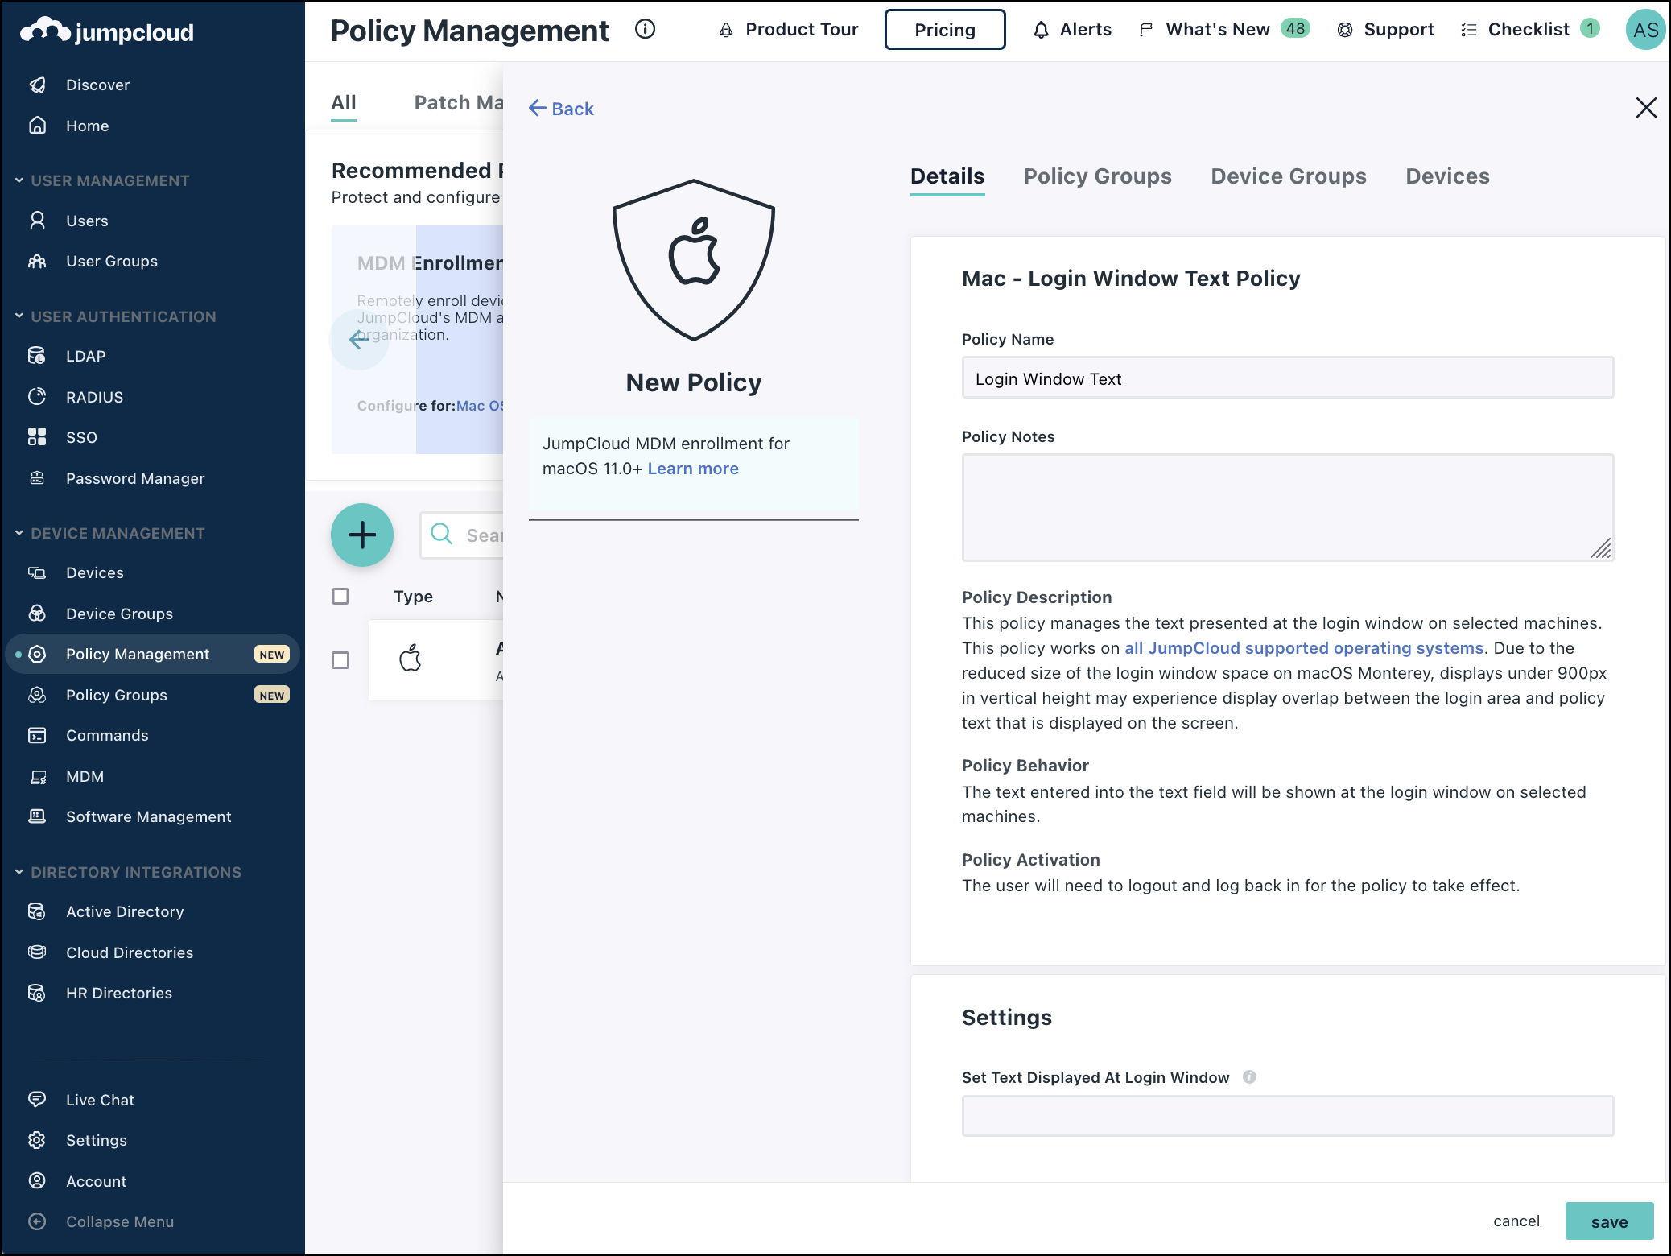Click the save button

[x=1608, y=1221]
